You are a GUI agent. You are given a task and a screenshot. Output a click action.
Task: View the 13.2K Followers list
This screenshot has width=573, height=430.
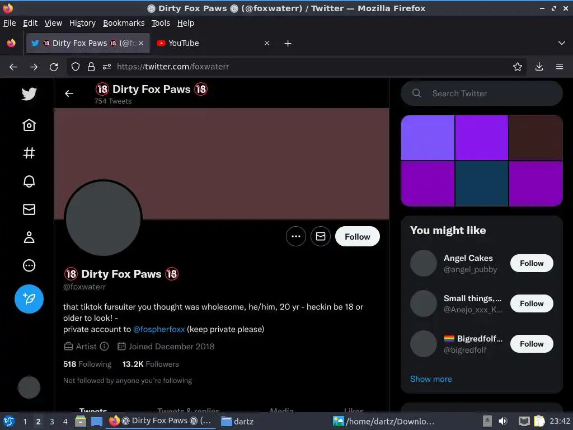[151, 364]
